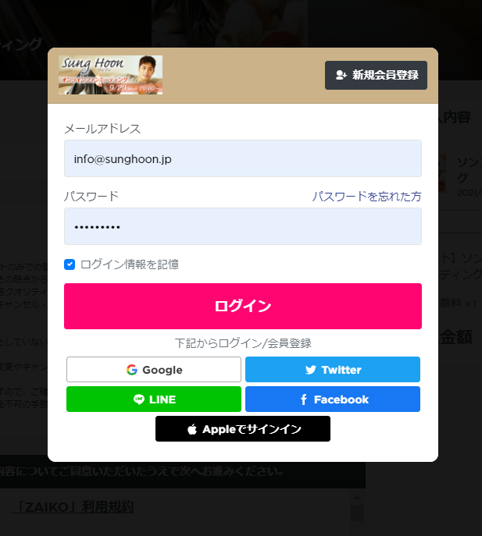
Task: Click the ログイン情報を記憶 label text
Action: (130, 264)
